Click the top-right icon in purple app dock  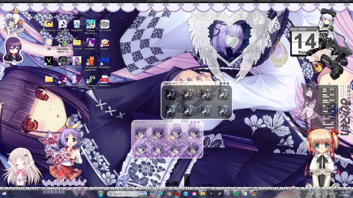(x=194, y=133)
